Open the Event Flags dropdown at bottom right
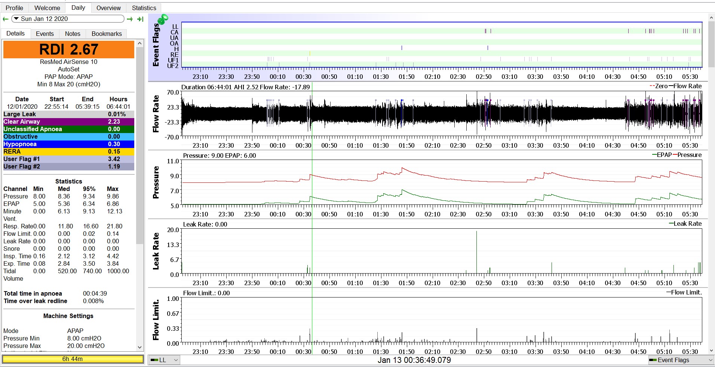 [x=681, y=360]
